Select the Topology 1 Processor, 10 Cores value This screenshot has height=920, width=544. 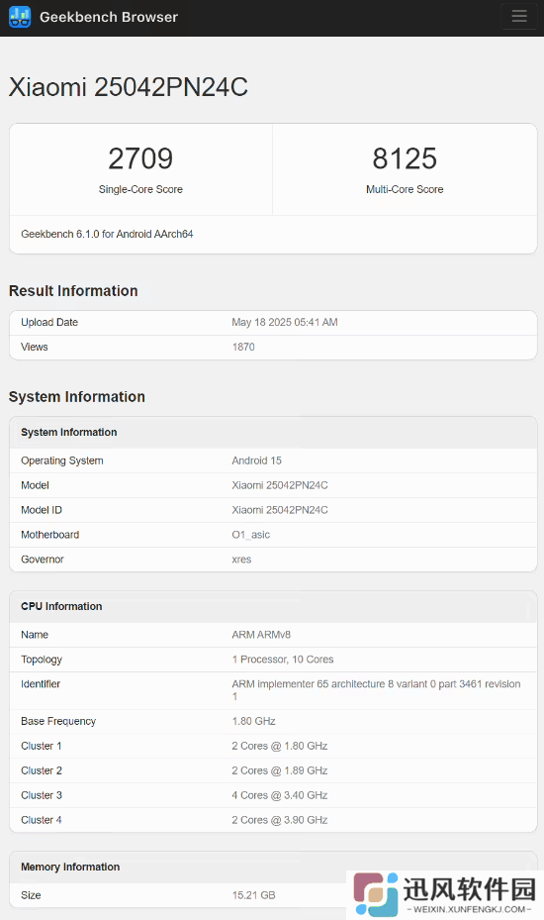[x=283, y=660]
